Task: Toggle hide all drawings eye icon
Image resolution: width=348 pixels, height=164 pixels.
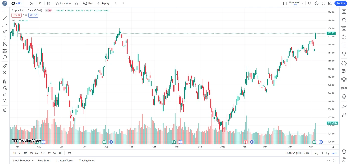Action: point(5,101)
